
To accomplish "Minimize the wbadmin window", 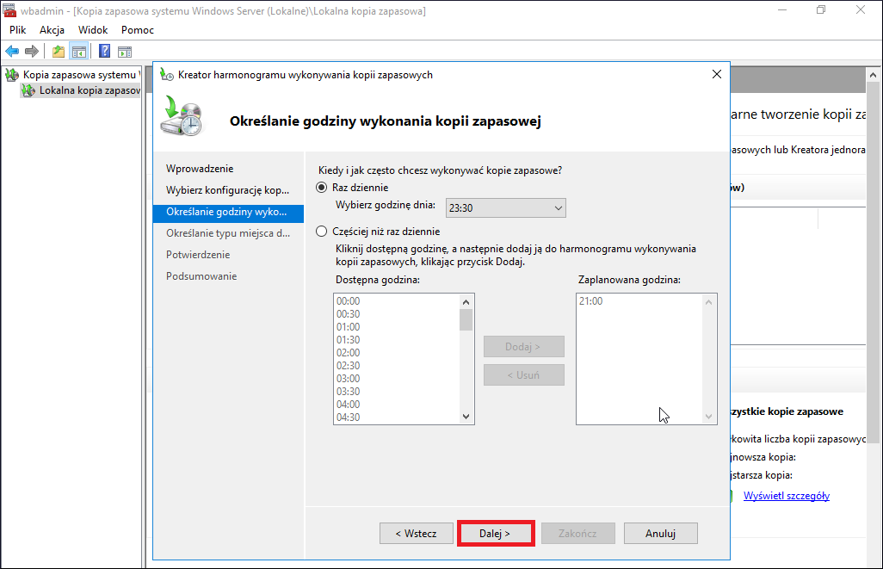I will coord(781,10).
